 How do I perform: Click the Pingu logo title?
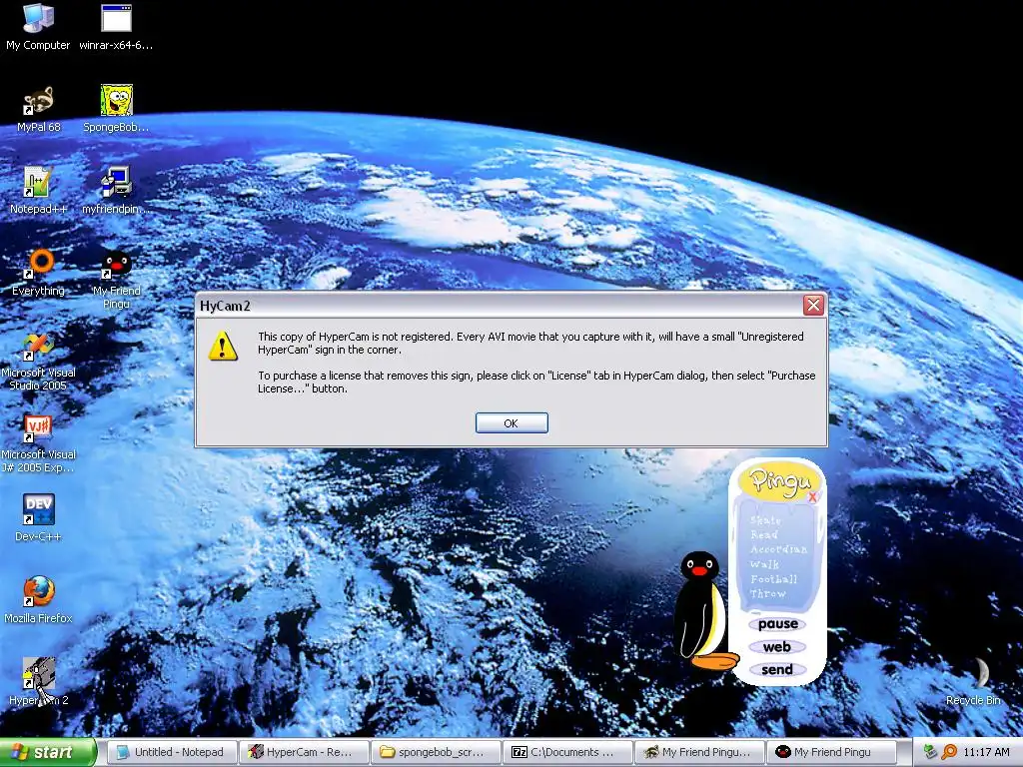pyautogui.click(x=780, y=482)
